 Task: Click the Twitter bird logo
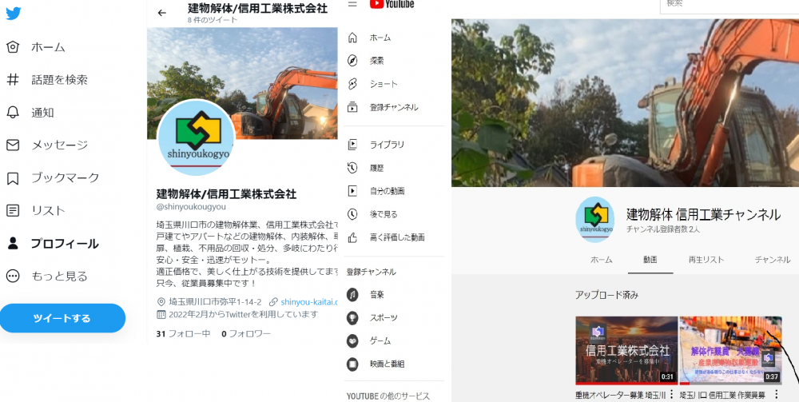14,14
